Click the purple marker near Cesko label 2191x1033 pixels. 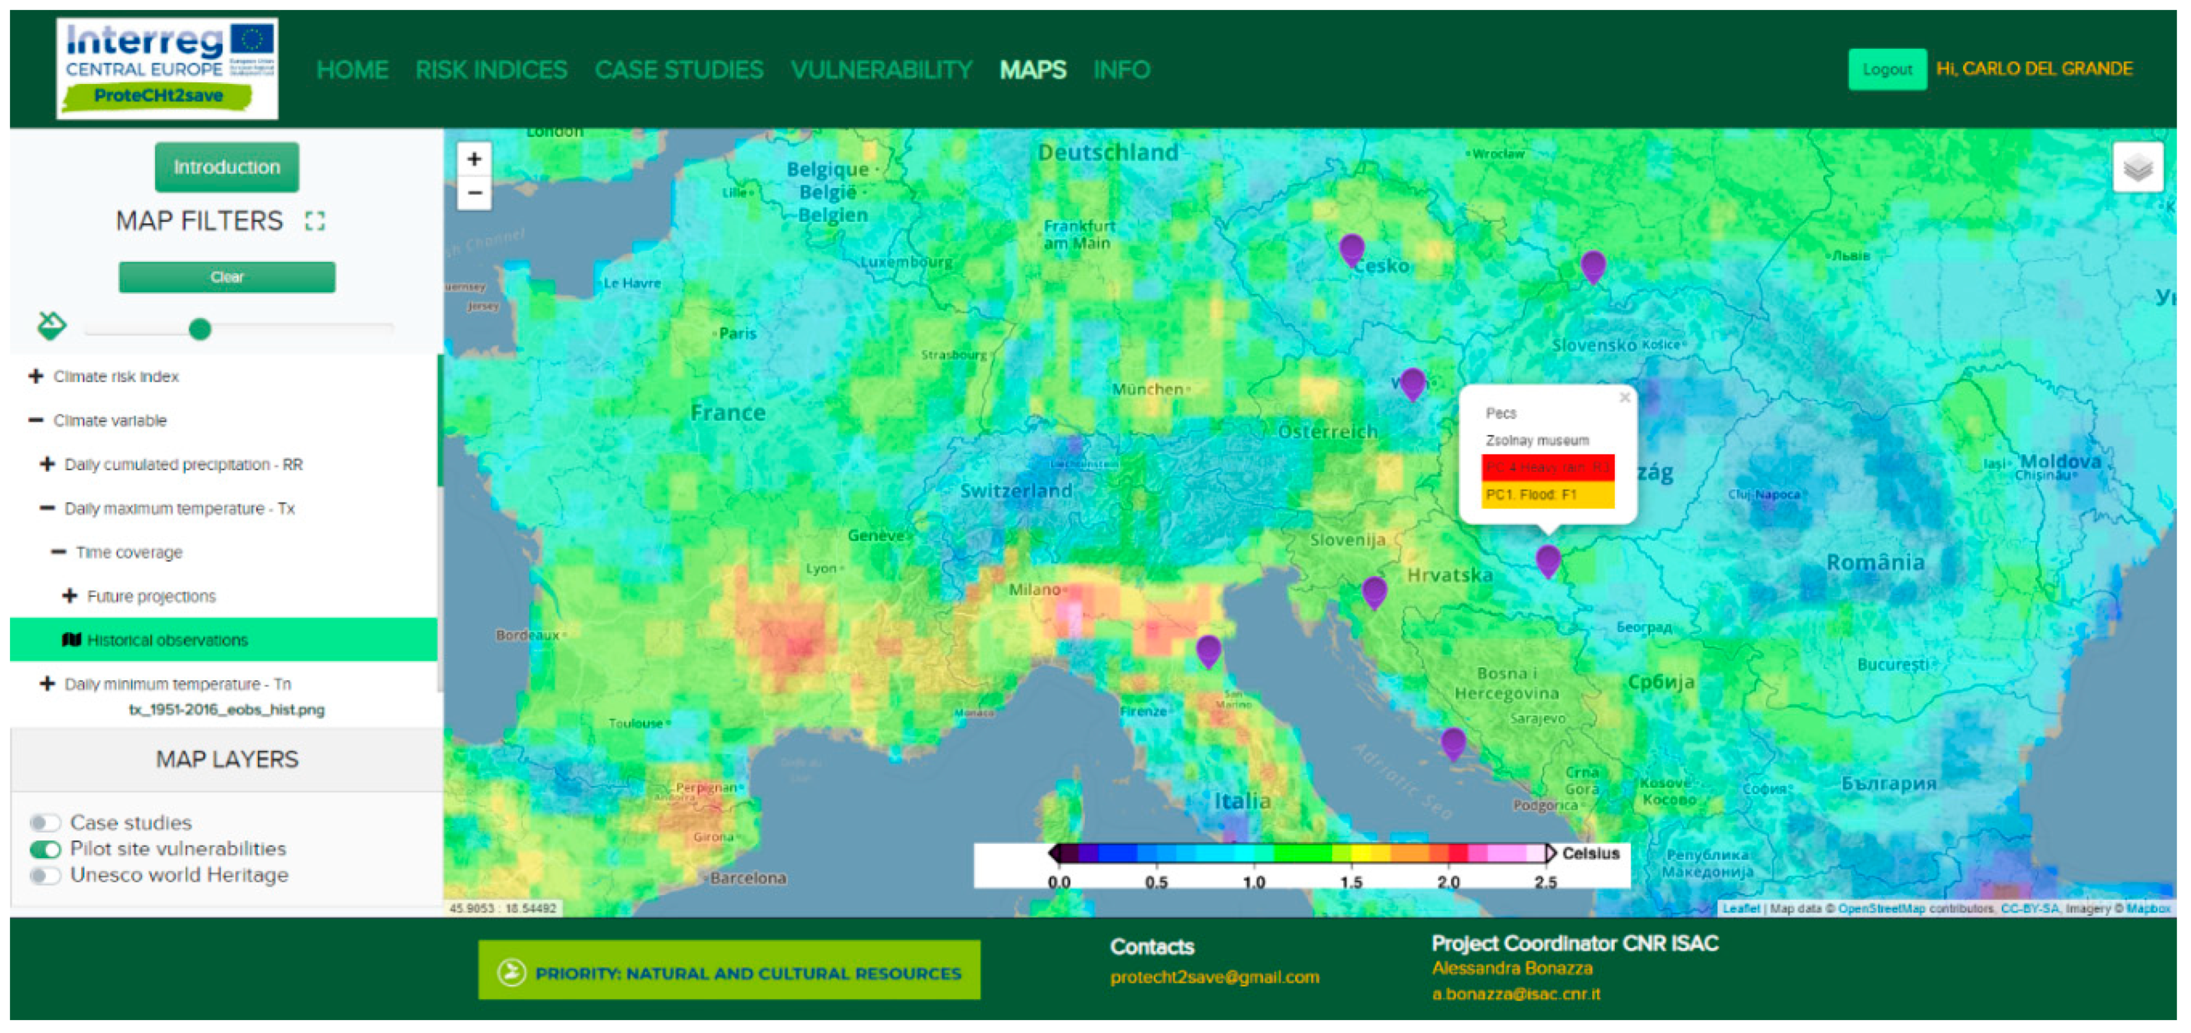(1351, 249)
